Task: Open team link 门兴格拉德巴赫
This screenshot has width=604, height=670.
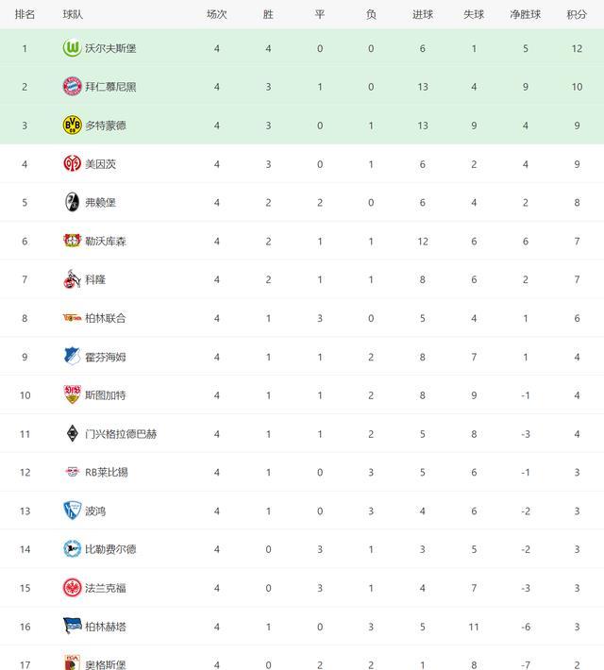Action: tap(121, 434)
